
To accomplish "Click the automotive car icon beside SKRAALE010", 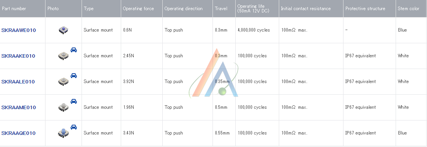I will coord(74,76).
